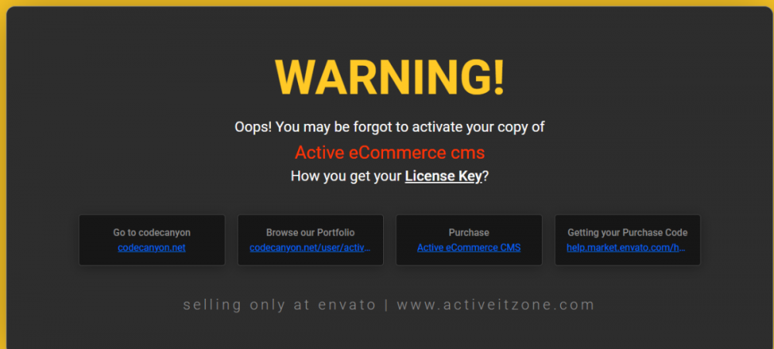Open the codecanyon.net link
Screen dimensions: 774x349
coord(152,248)
